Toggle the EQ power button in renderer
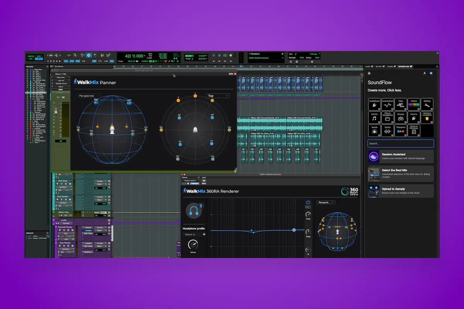 tap(308, 202)
